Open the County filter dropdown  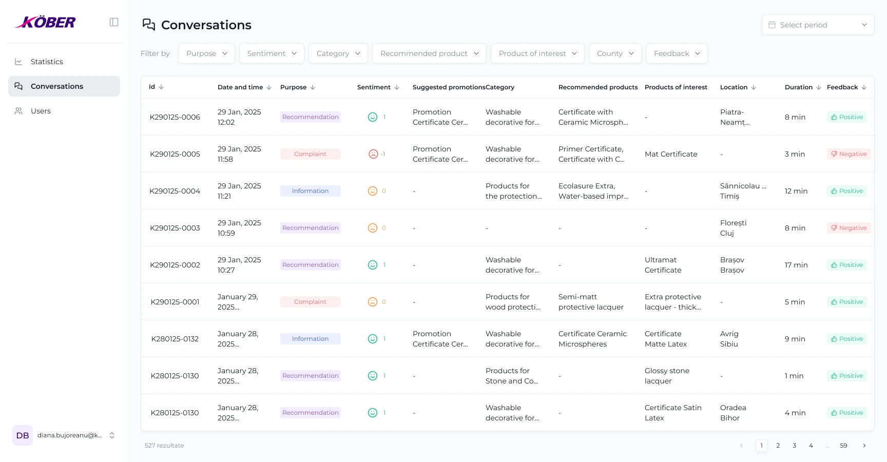click(x=615, y=53)
